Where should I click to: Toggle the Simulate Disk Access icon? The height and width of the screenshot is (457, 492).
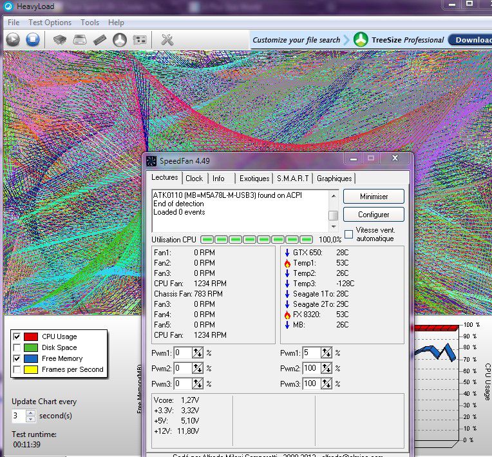coord(120,40)
